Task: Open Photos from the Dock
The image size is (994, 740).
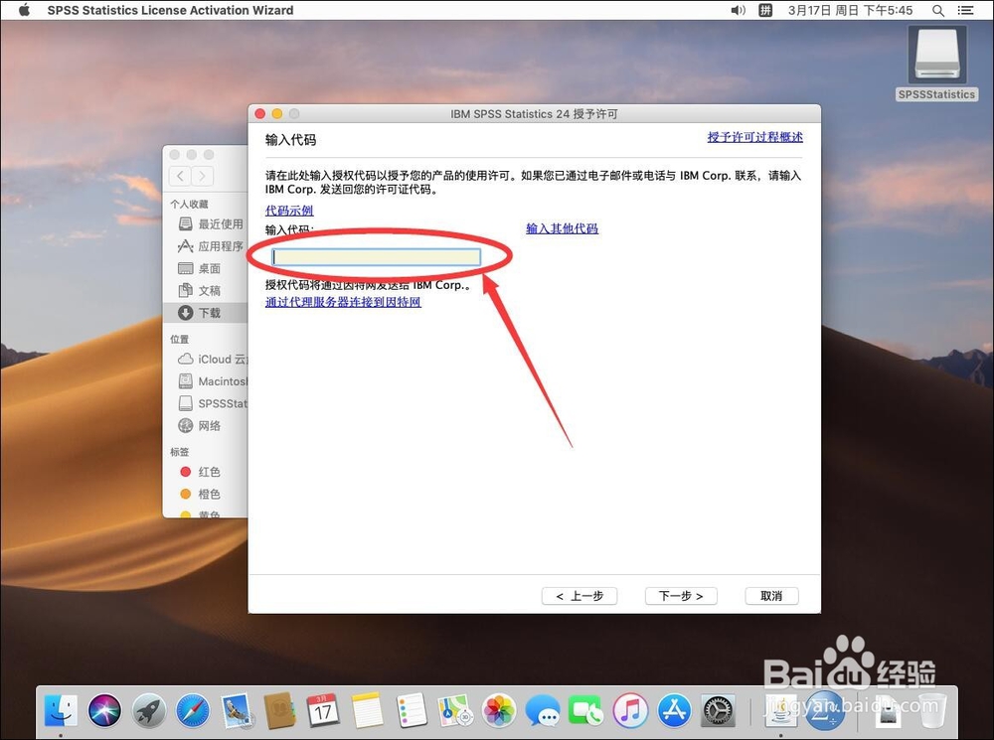Action: [x=498, y=711]
